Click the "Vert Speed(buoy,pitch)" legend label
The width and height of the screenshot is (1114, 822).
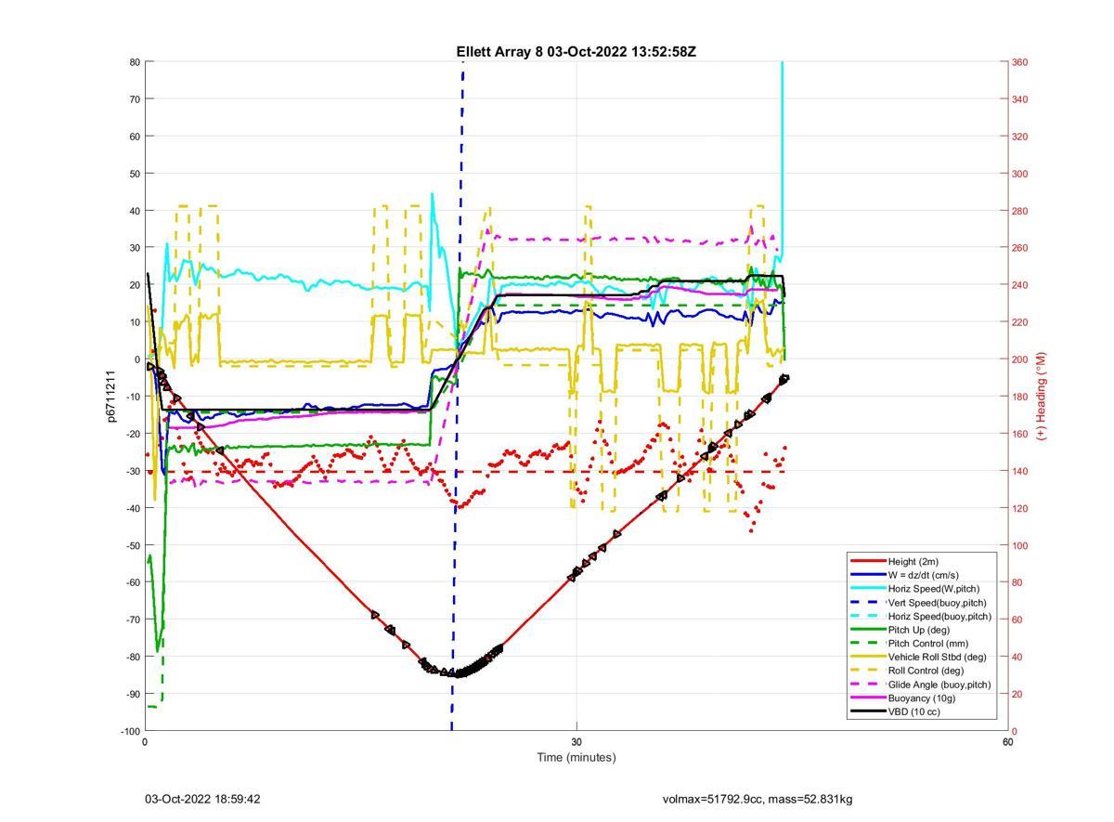pos(937,603)
